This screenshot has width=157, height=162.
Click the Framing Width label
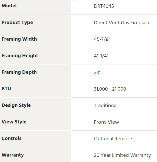[19, 39]
